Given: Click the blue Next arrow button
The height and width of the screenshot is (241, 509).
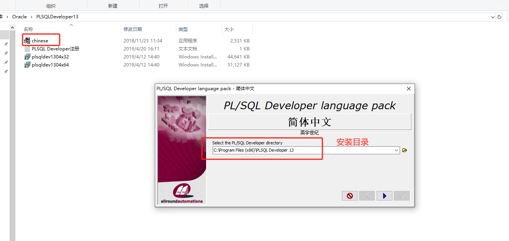Looking at the screenshot, I should point(384,196).
